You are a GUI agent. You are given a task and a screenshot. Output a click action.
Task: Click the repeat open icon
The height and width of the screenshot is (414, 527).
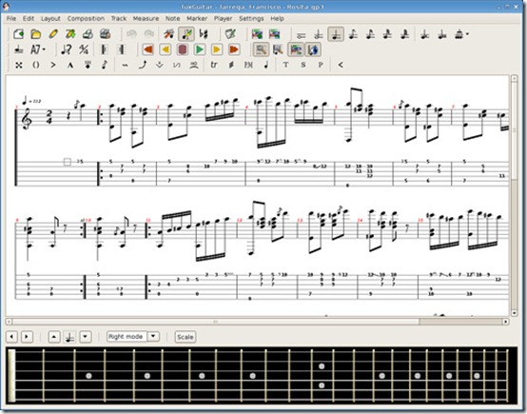point(105,49)
